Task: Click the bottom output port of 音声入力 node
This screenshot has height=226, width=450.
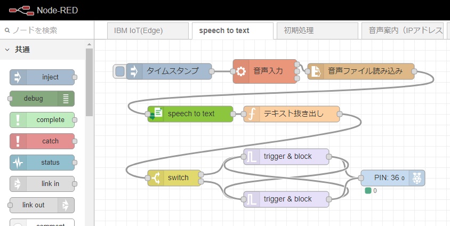Action: coord(297,78)
